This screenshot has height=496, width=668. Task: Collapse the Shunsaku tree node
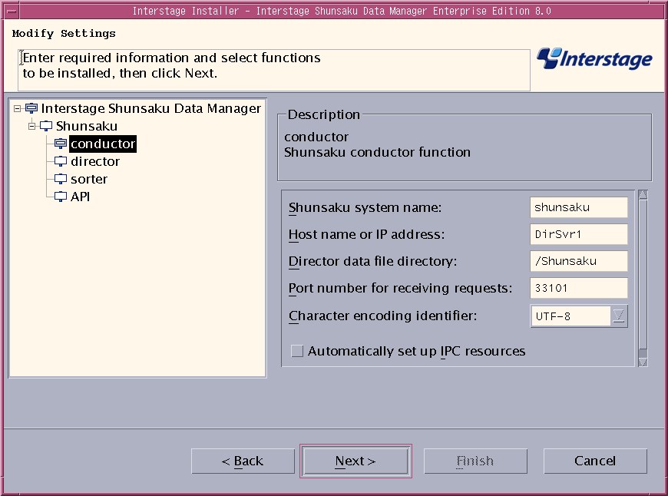[x=31, y=126]
